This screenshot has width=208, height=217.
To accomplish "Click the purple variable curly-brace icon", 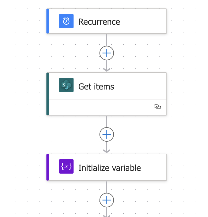I will (x=66, y=166).
